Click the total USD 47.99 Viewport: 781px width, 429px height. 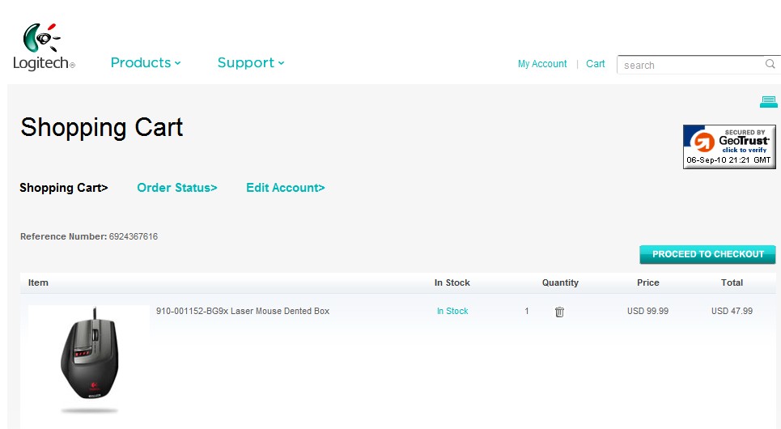732,311
